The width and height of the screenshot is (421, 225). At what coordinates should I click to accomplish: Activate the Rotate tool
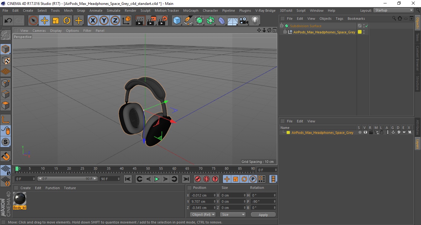[x=67, y=21]
